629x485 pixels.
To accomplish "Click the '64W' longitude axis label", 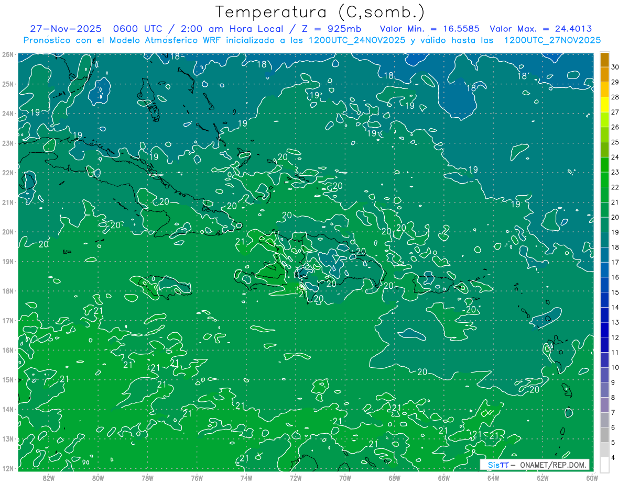I will pyautogui.click(x=493, y=478).
